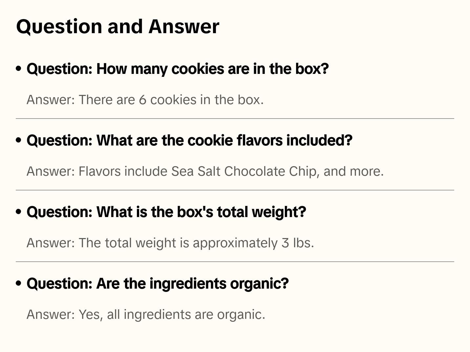Click the answer "There are 6 cookies"
The width and height of the screenshot is (470, 352).
point(145,100)
